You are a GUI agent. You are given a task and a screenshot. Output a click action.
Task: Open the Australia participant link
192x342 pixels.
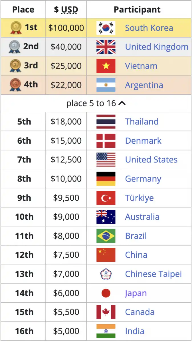(142, 217)
